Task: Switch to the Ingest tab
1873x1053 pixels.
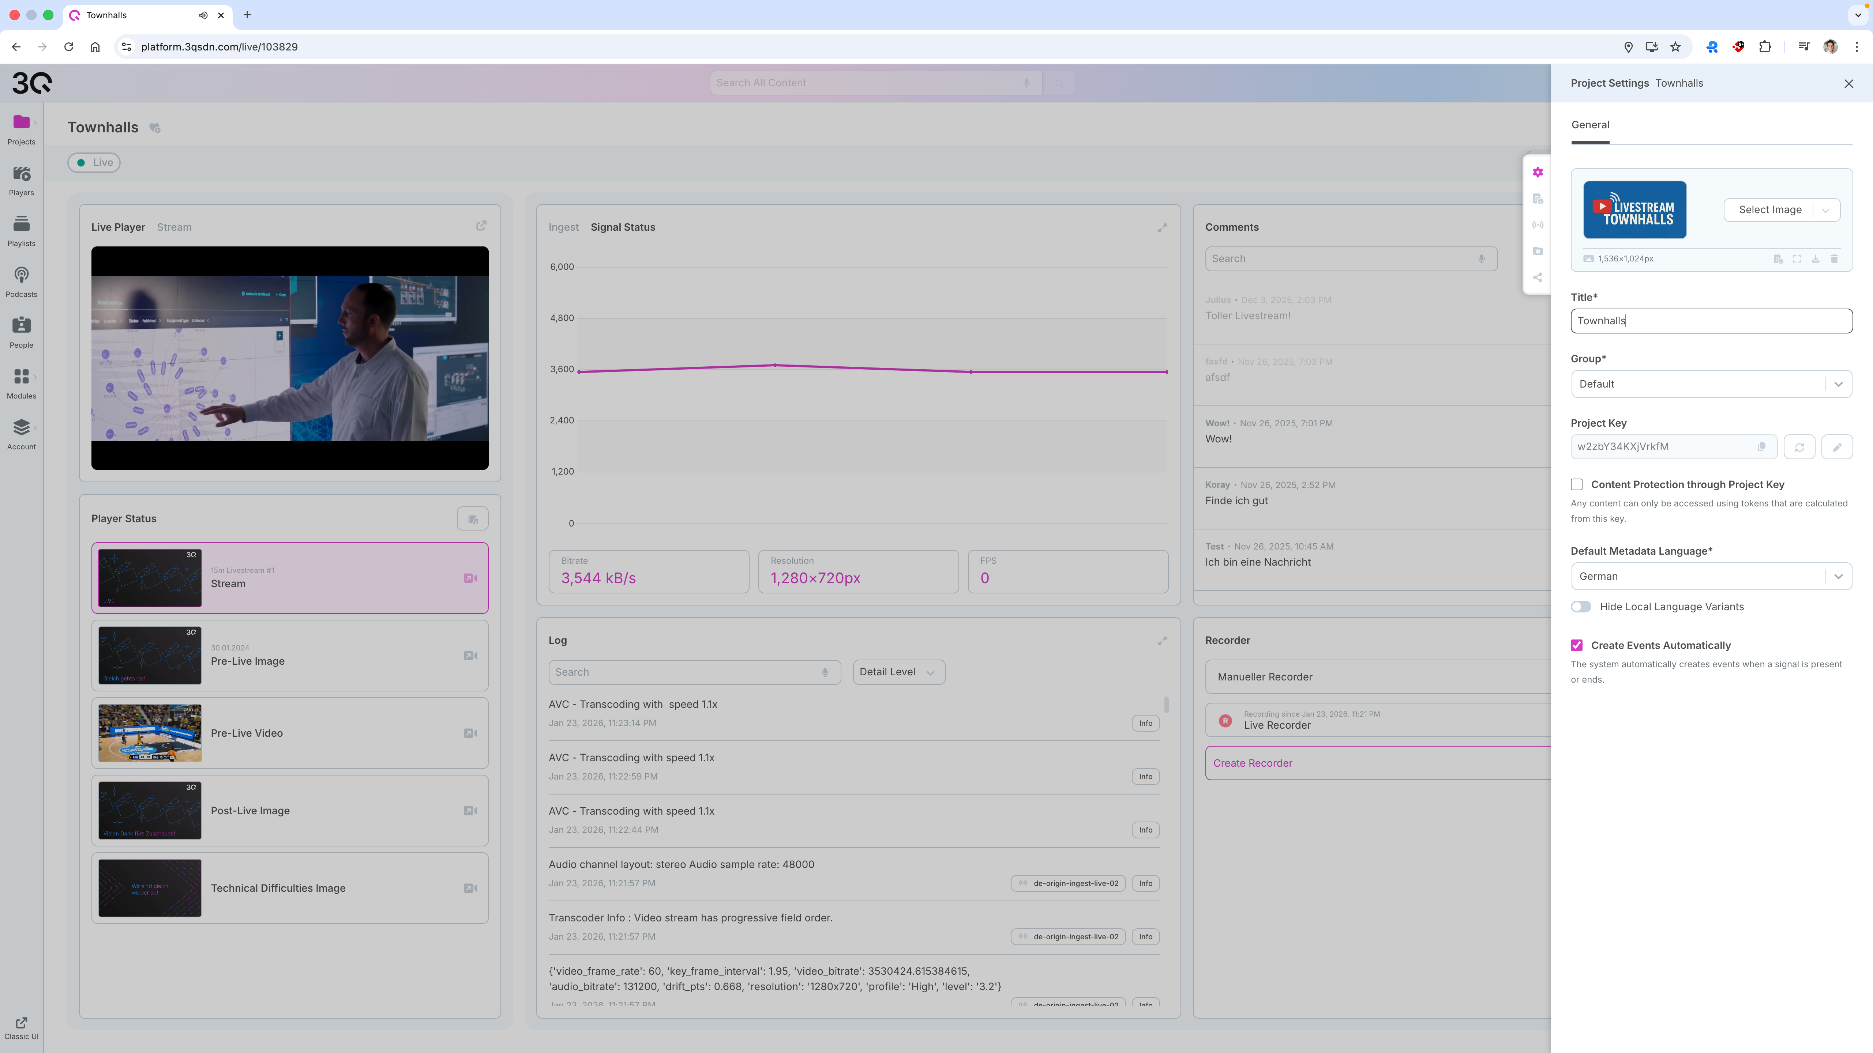Action: [x=563, y=227]
